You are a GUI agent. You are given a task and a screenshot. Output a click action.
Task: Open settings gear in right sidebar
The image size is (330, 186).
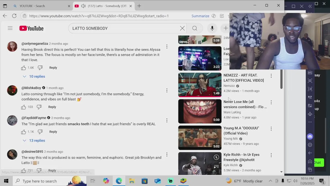coord(310,145)
